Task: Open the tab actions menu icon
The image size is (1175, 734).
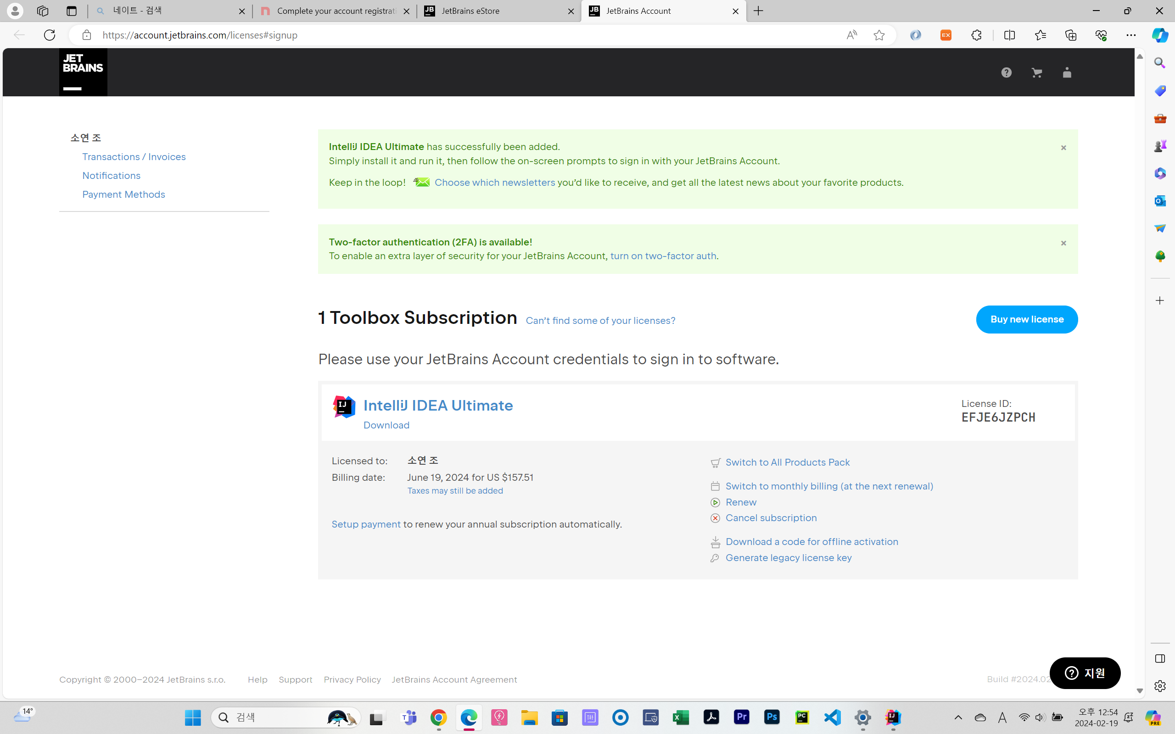Action: [72, 11]
